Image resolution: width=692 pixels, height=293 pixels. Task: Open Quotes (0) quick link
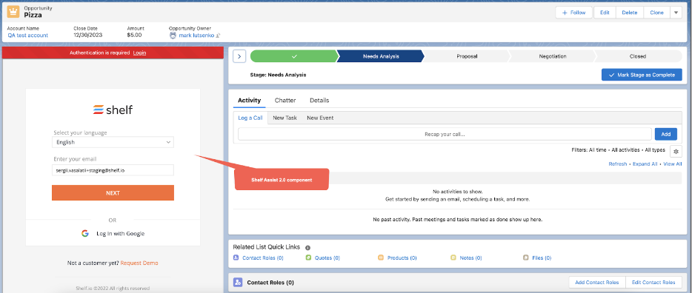pos(327,257)
